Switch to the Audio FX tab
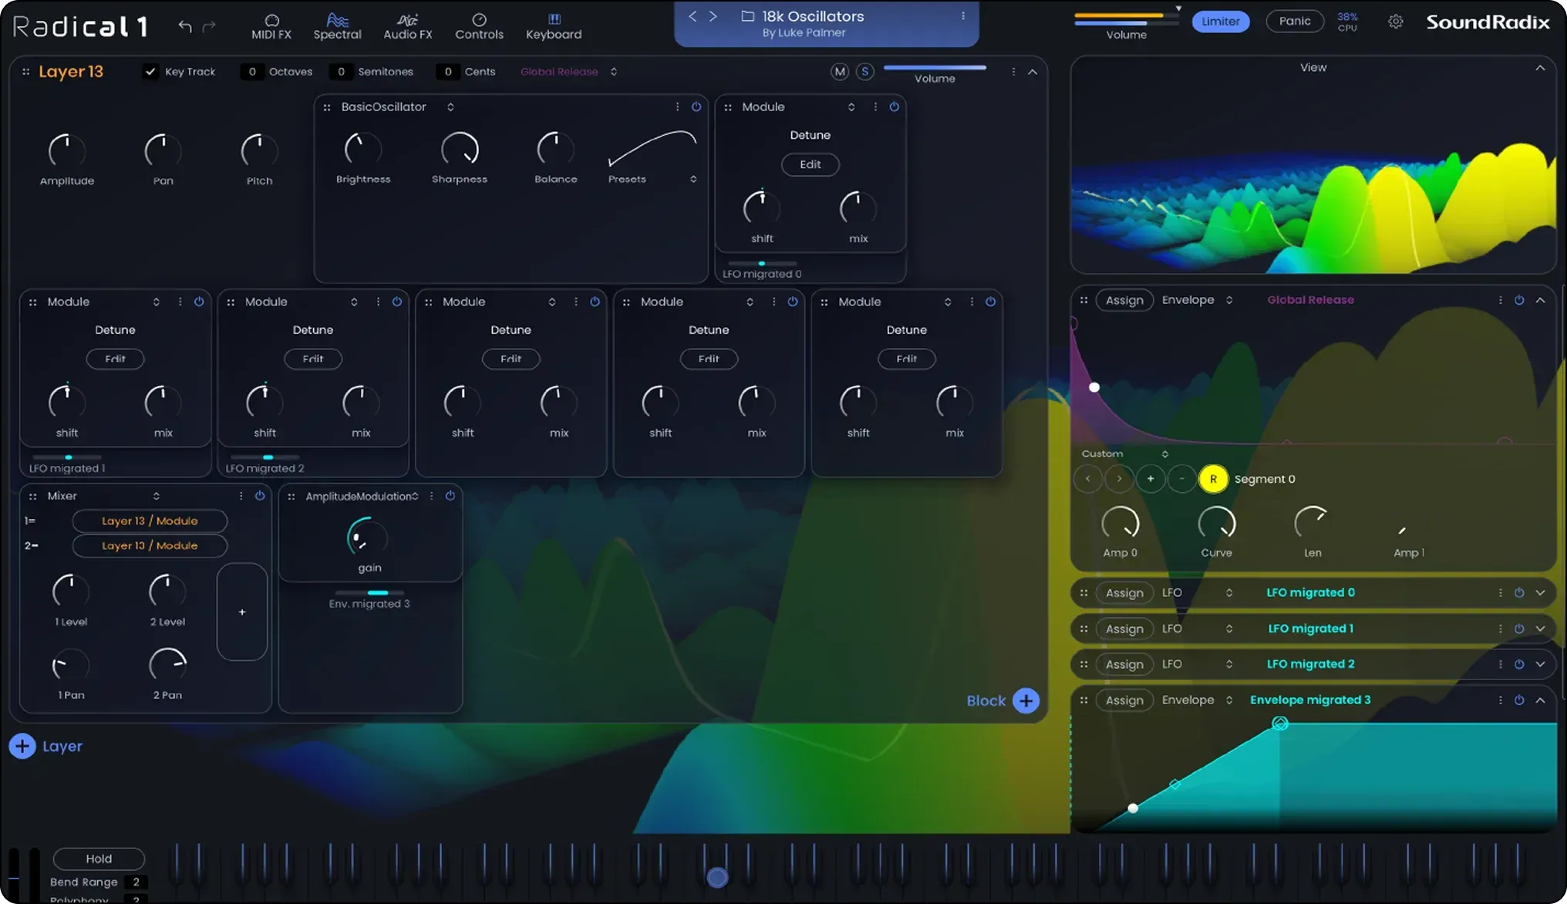1567x904 pixels. click(407, 26)
